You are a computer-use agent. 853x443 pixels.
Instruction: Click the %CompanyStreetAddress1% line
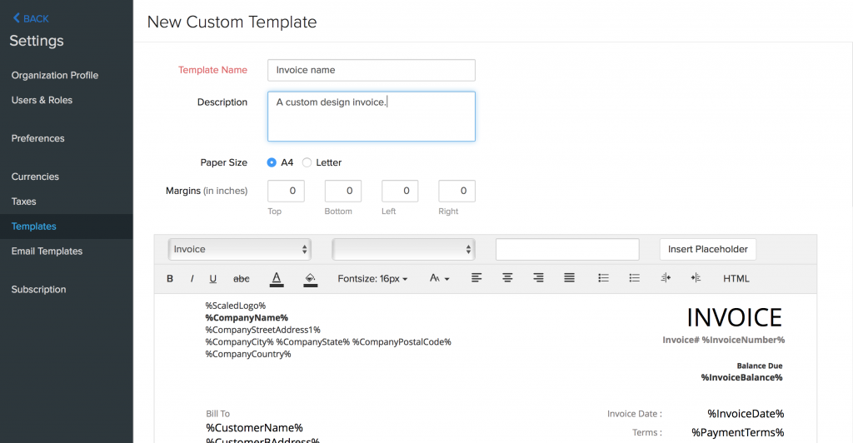point(262,330)
